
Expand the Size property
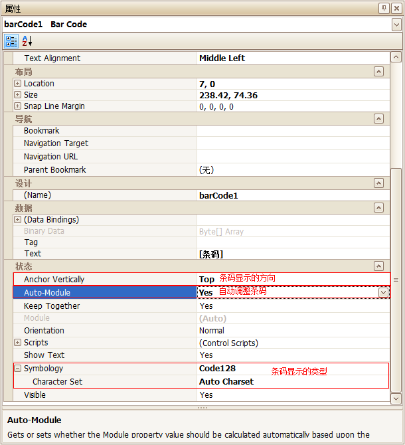click(17, 95)
